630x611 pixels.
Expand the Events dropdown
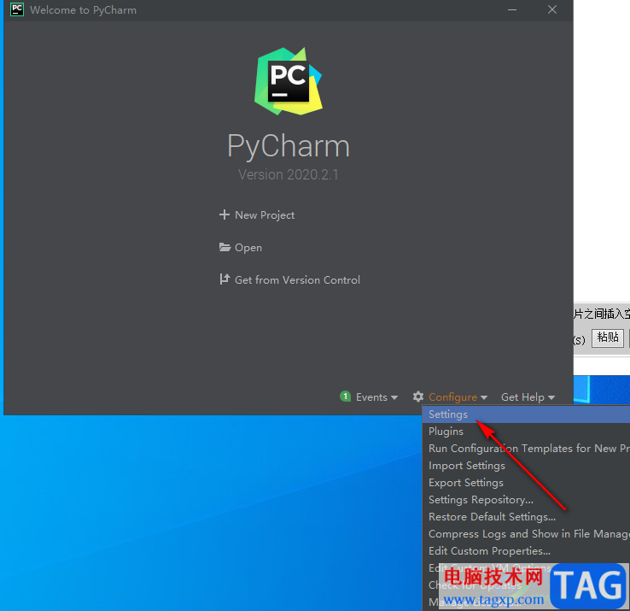pyautogui.click(x=369, y=397)
